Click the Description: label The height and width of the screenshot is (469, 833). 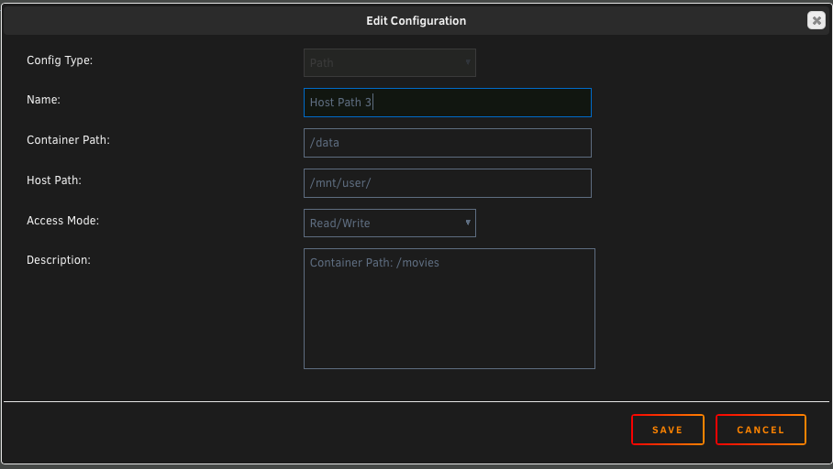pos(59,260)
